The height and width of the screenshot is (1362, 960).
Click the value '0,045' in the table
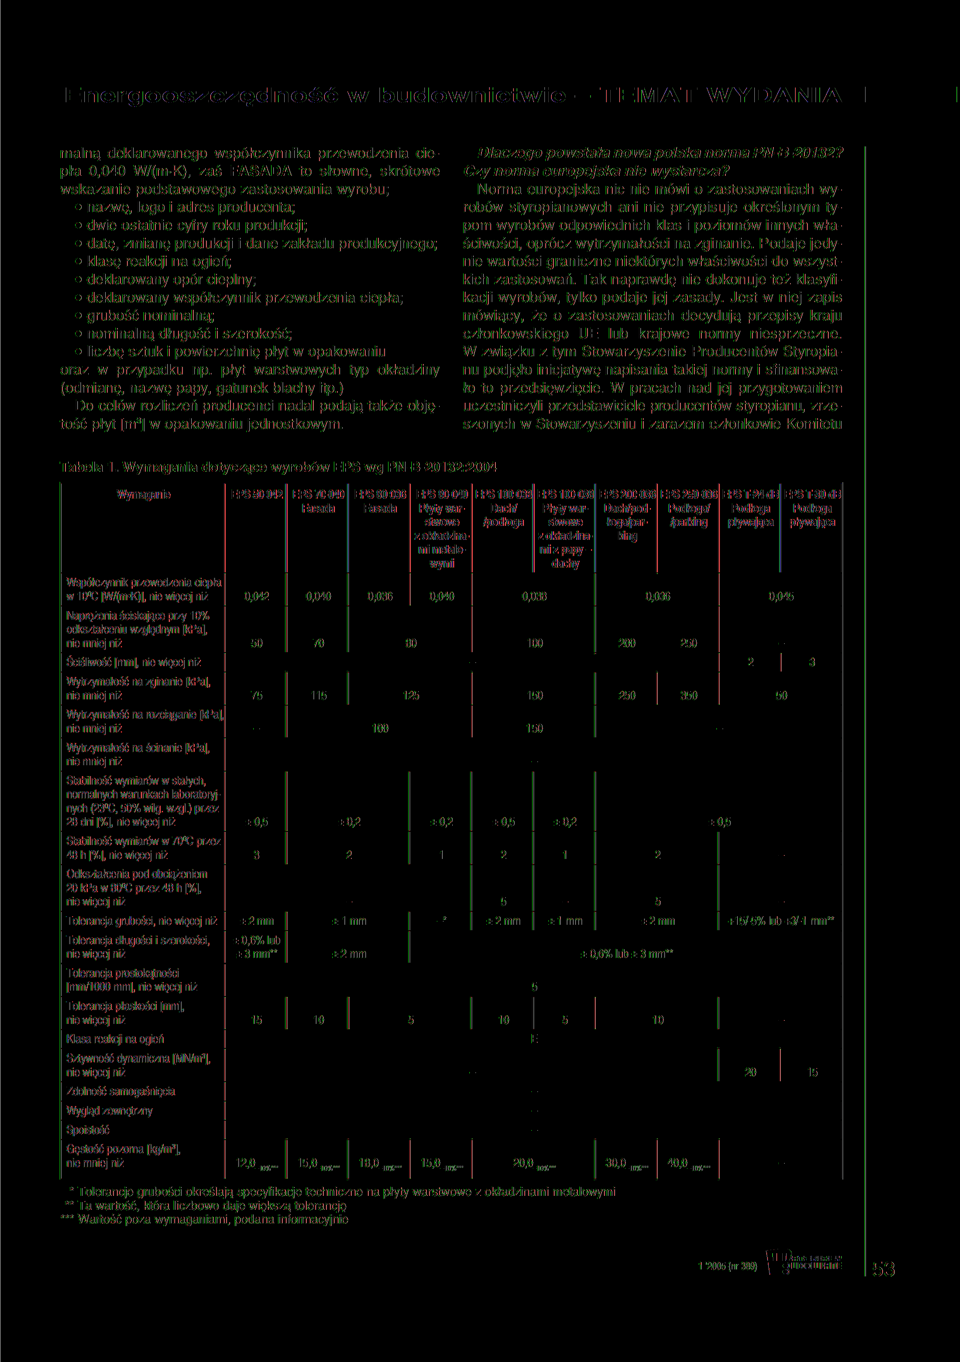click(781, 596)
